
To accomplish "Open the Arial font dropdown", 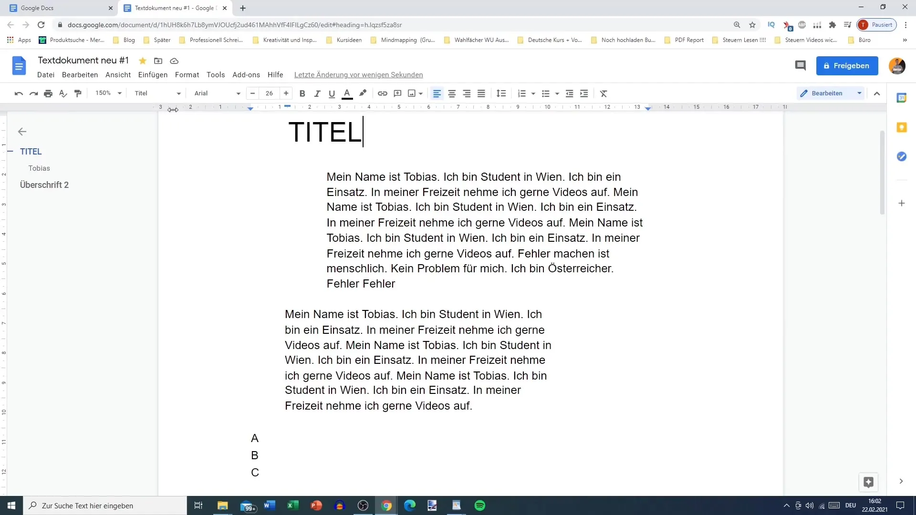I will coord(217,93).
